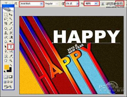Switch to Full Screen mode
The height and width of the screenshot is (97, 127).
click(11, 82)
